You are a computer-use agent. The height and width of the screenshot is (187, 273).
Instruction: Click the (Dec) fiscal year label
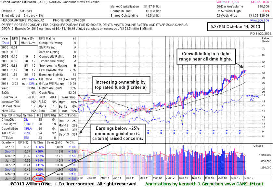click(x=5, y=43)
